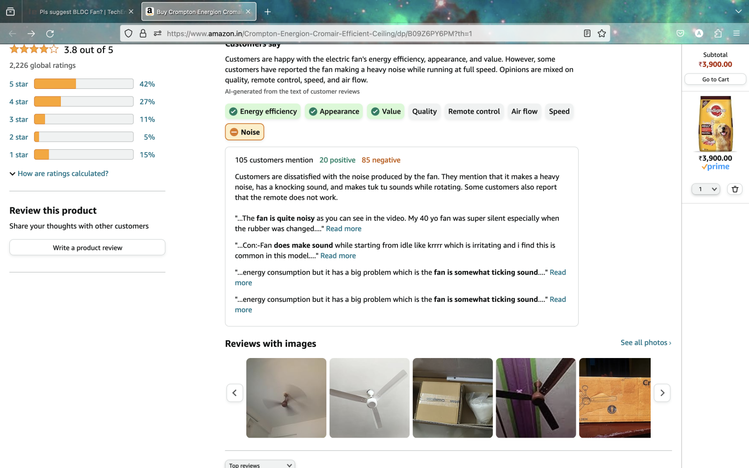Filter by 4 star reviews link
749x468 pixels.
click(19, 102)
